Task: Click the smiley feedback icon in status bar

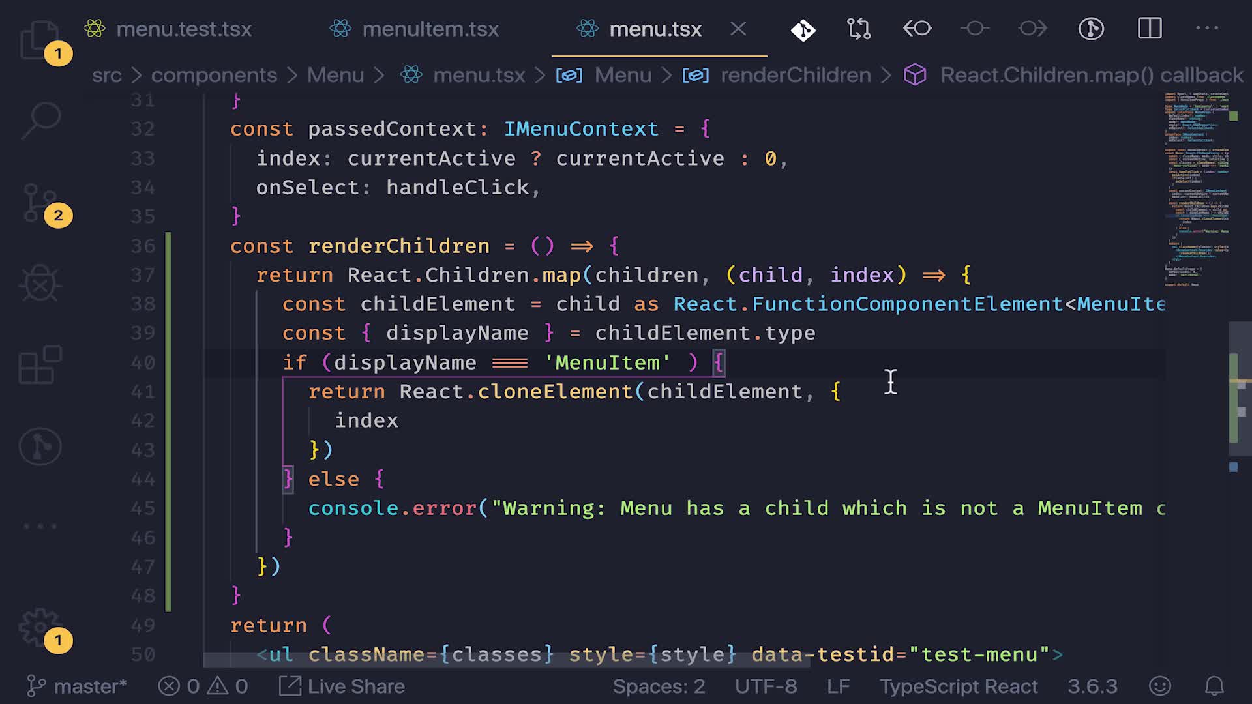Action: coord(1160,686)
